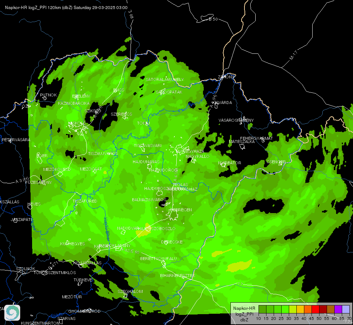Select the 10-15 dBZ dark green swatch

click(x=262, y=309)
